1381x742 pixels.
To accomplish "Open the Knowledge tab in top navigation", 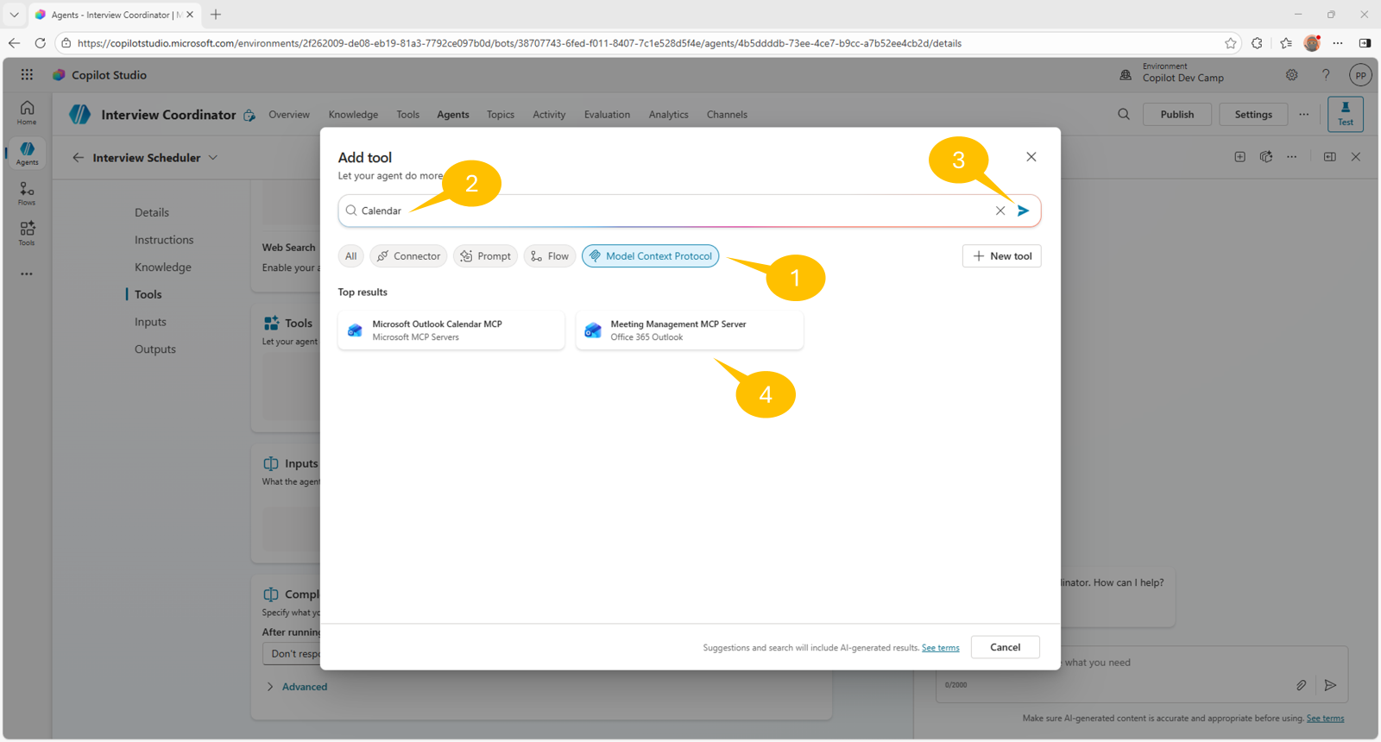I will coord(353,114).
